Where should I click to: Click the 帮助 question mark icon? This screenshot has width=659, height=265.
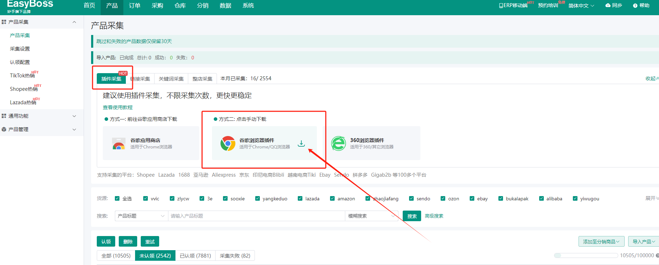[x=635, y=6]
